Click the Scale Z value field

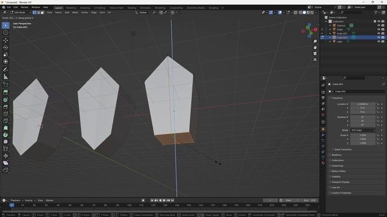click(x=363, y=143)
